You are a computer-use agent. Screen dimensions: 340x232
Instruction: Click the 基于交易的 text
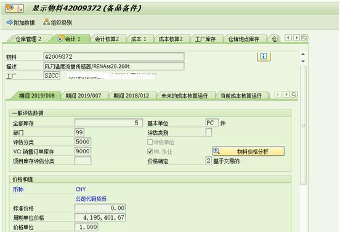coord(227,161)
